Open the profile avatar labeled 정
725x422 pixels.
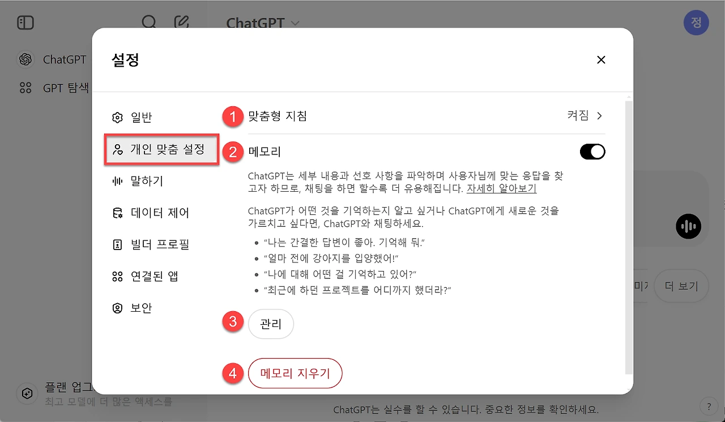pyautogui.click(x=696, y=23)
